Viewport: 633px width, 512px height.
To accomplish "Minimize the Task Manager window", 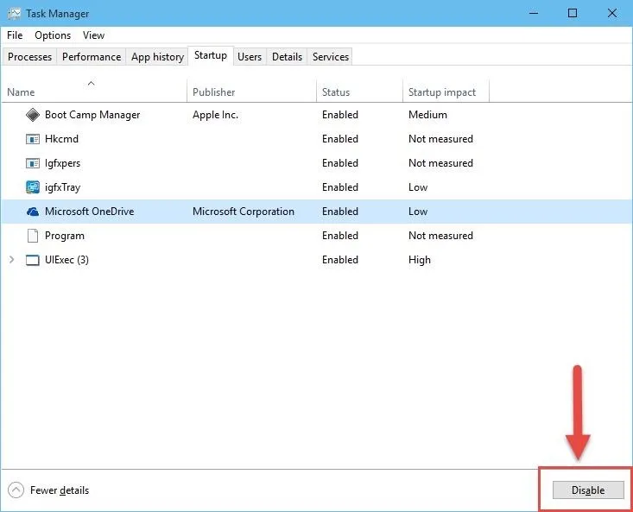I will (x=534, y=13).
